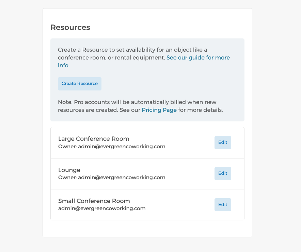Screen dimensions: 301x252
Task: Click the Lounge resource title text
Action: (69, 170)
